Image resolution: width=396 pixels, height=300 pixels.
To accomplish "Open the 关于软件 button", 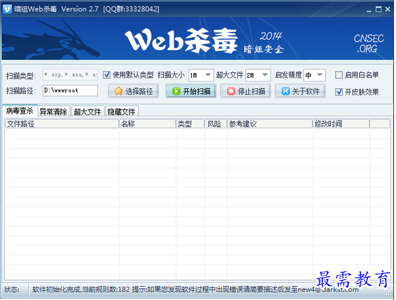I will coord(300,91).
